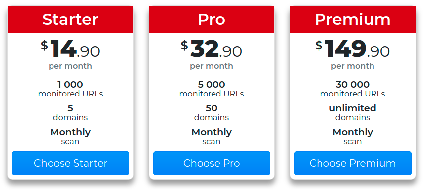Click the red Pro plan header
Viewport: 426px width, 192px height.
(212, 19)
